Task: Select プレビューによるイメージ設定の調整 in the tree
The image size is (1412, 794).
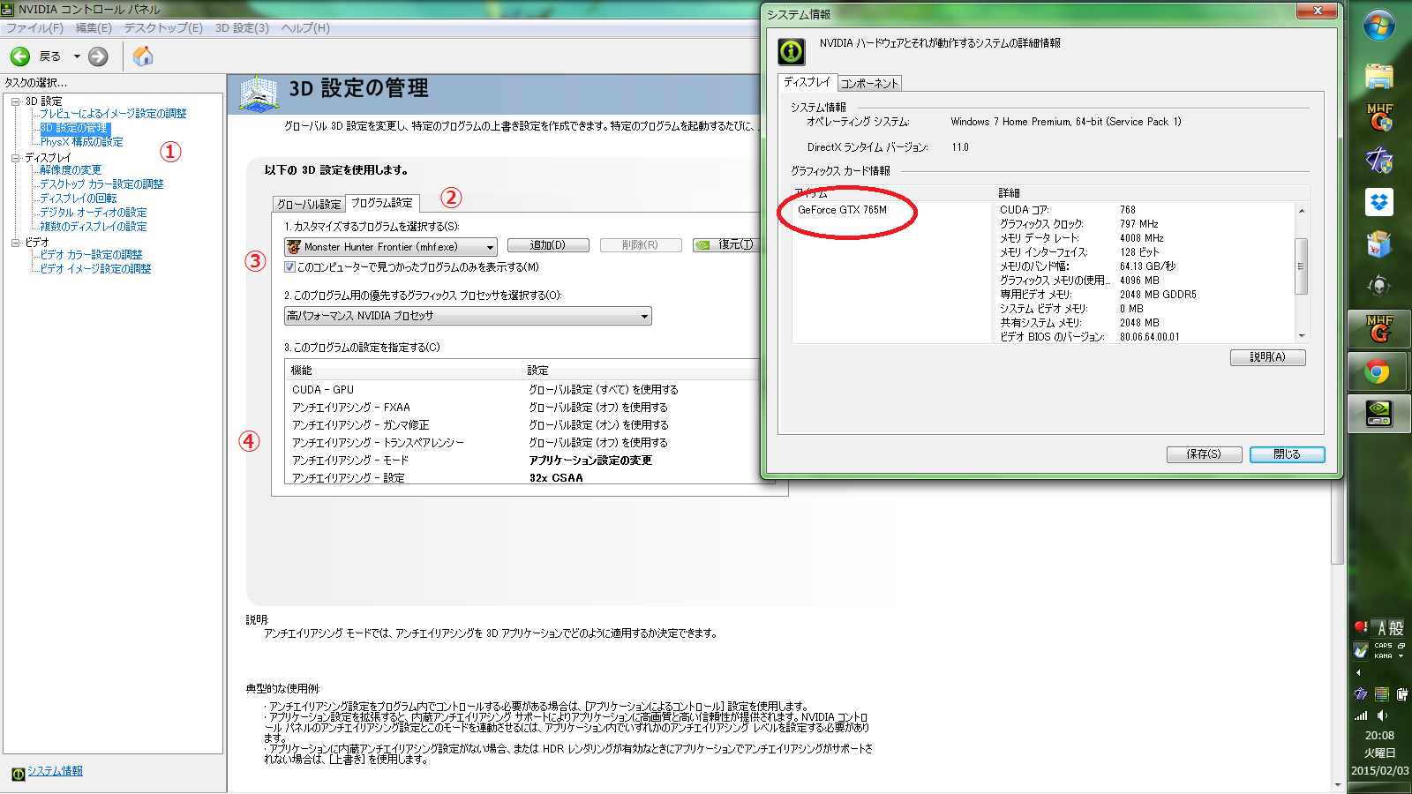Action: tap(113, 114)
